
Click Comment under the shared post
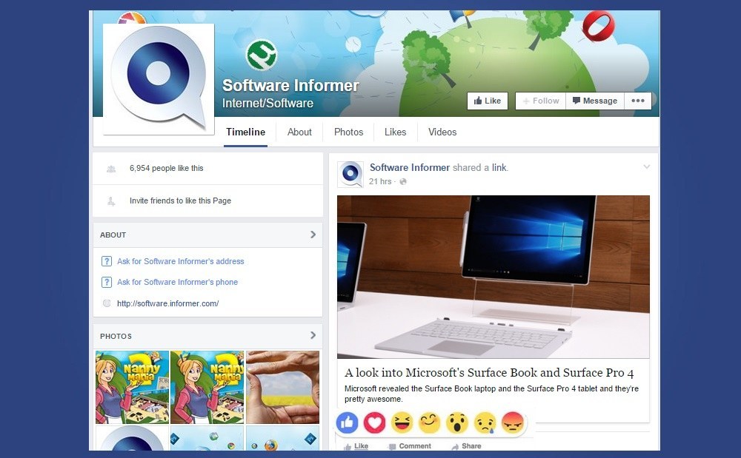[410, 446]
